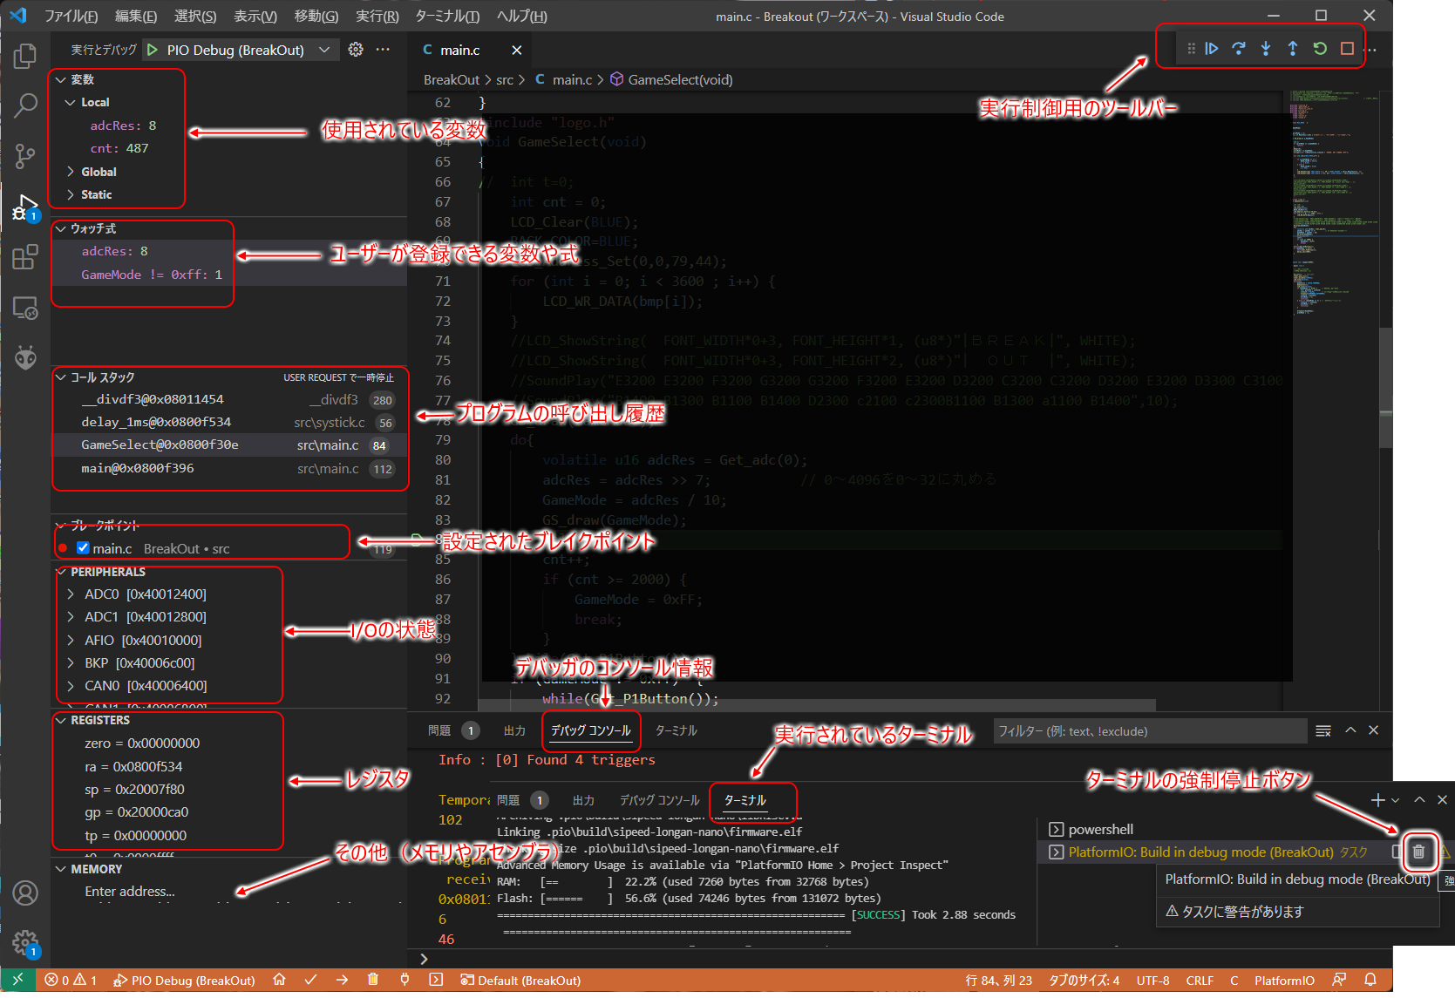Click UTF-8 encoding in status bar
The image size is (1455, 998).
tap(1152, 980)
